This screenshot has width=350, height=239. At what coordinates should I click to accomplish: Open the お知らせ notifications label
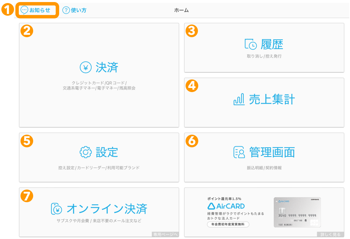(40, 10)
